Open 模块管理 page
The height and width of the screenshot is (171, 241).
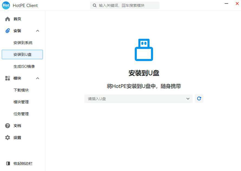21,102
